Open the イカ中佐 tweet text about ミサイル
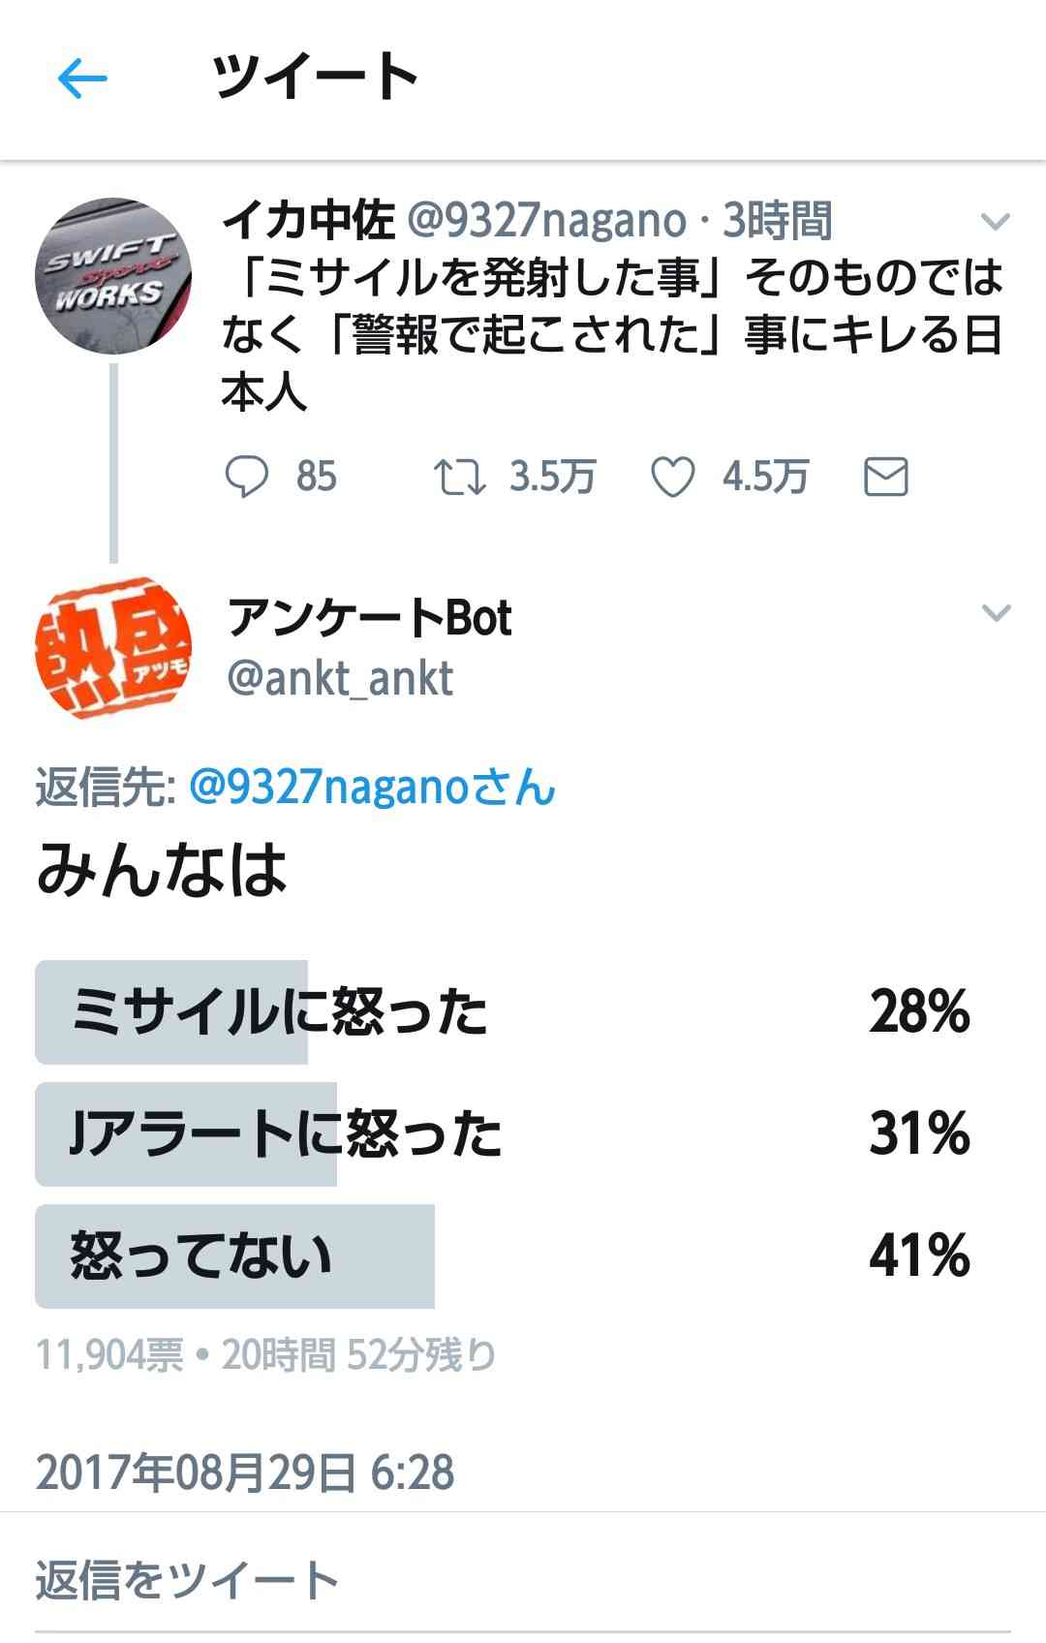 pyautogui.click(x=610, y=334)
